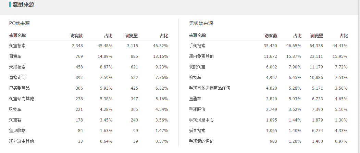Click the 直接访问 source name
The width and height of the screenshot is (360, 153).
click(x=17, y=77)
